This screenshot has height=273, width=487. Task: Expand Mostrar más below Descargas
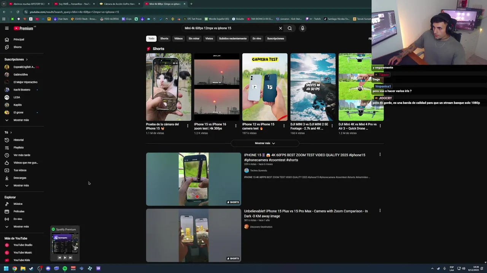21,185
